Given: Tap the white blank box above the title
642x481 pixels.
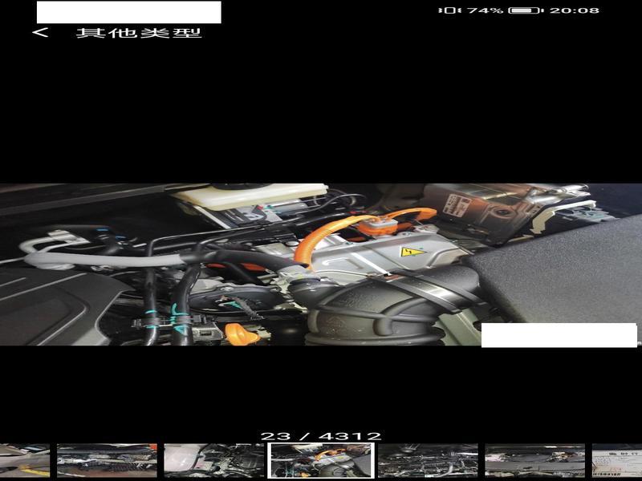Looking at the screenshot, I should click(x=128, y=12).
